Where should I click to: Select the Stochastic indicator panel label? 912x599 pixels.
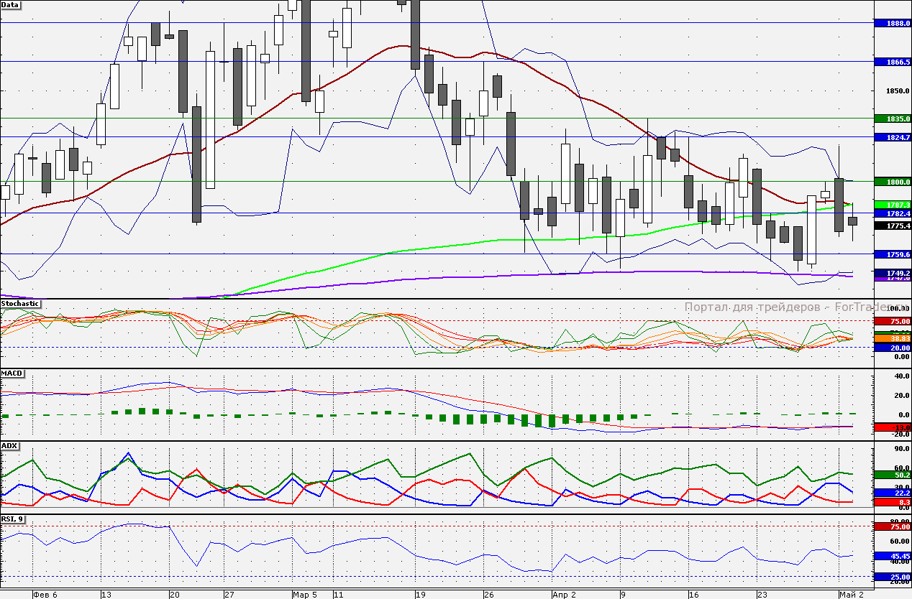[x=20, y=304]
